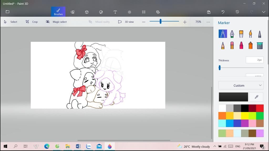Click the weather 26°C Mostly cloudy widget

coord(194,146)
